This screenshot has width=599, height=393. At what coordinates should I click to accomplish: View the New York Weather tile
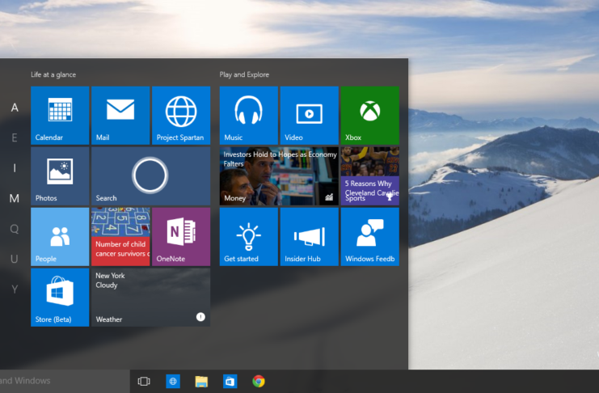(x=150, y=297)
